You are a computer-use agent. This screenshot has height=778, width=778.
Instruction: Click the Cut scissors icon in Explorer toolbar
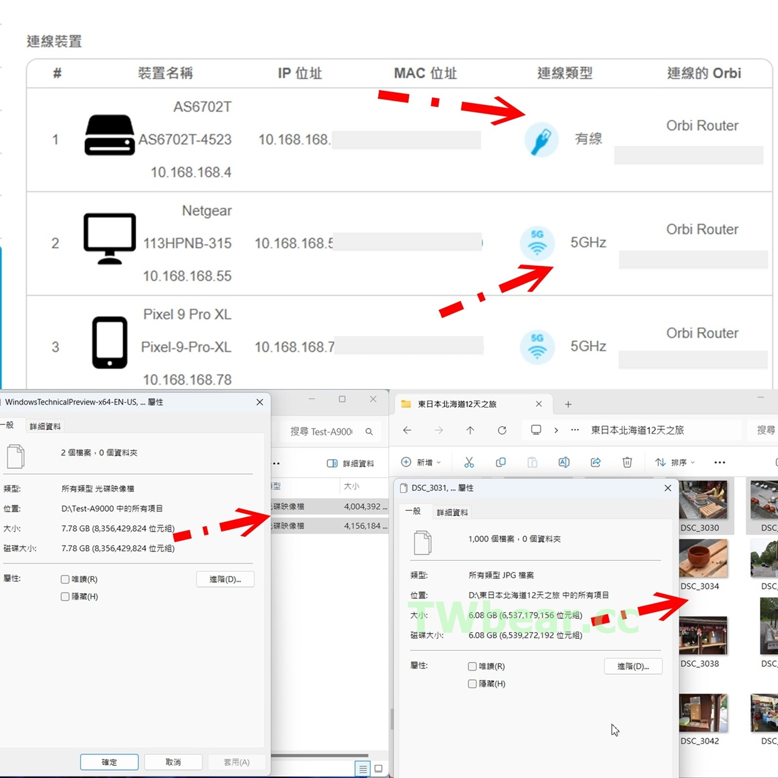coord(469,462)
